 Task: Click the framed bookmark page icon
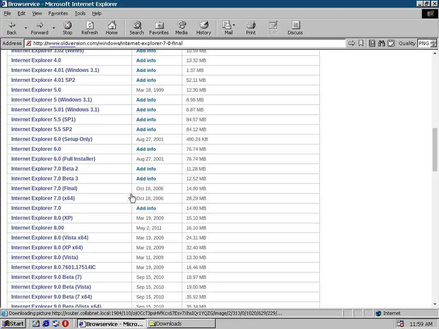click(x=372, y=43)
